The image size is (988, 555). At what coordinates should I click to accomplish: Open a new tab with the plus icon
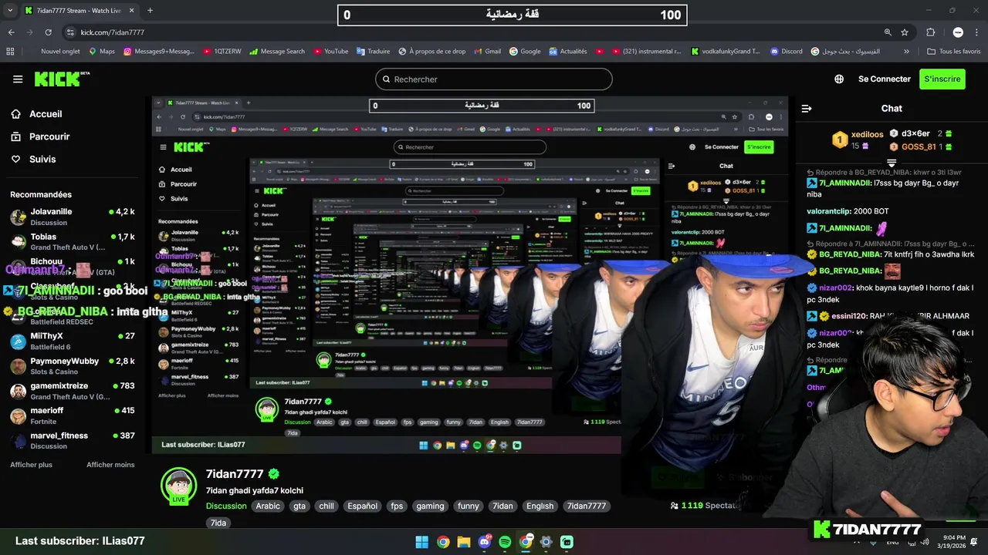coord(150,11)
